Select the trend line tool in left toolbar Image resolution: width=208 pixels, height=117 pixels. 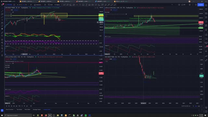[2, 11]
